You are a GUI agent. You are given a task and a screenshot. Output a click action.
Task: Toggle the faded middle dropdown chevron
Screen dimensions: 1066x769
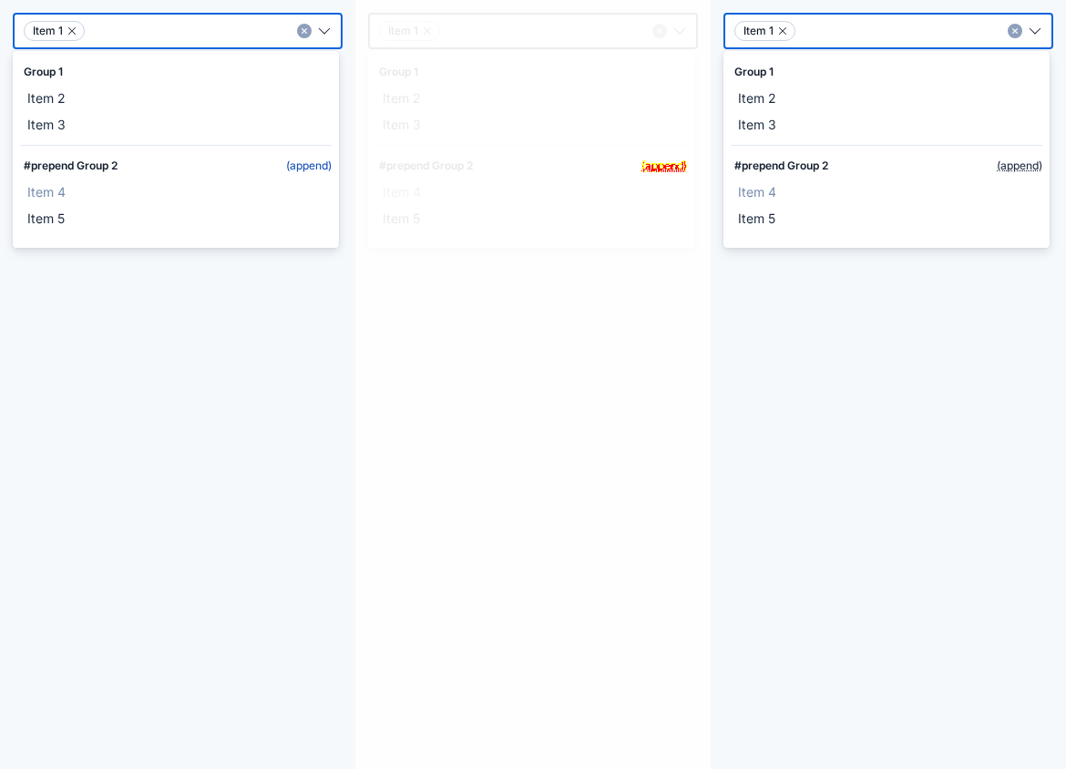click(x=679, y=31)
